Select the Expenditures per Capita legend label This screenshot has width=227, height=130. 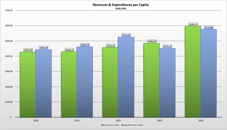[x=134, y=125]
